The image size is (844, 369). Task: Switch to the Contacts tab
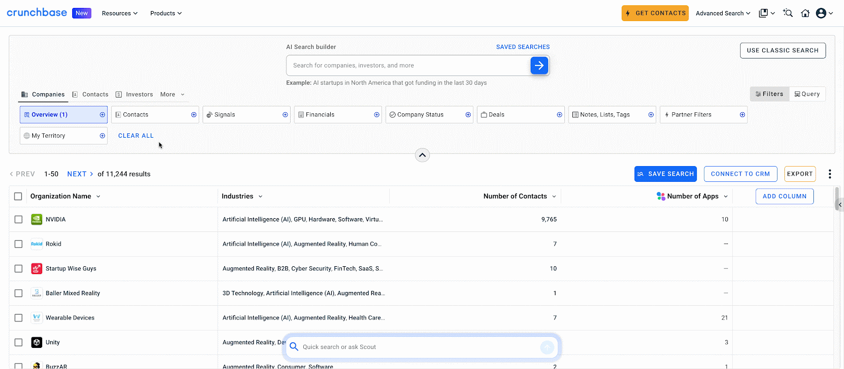[x=90, y=94]
